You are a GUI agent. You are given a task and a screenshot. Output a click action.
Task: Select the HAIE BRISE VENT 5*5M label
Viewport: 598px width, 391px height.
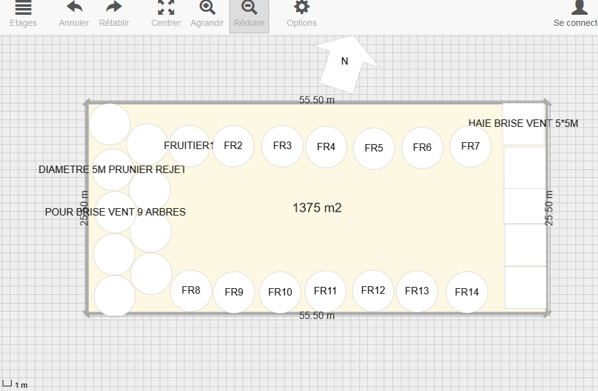523,123
